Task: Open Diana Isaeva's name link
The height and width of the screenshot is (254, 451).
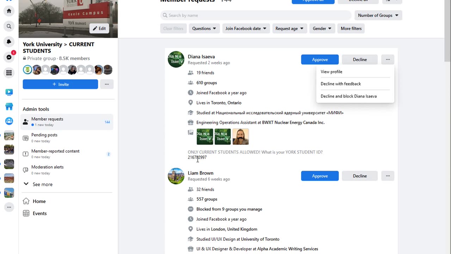Action: [201, 56]
